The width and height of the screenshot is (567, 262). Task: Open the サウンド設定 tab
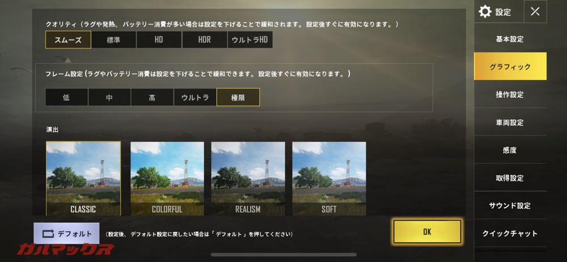click(x=510, y=205)
